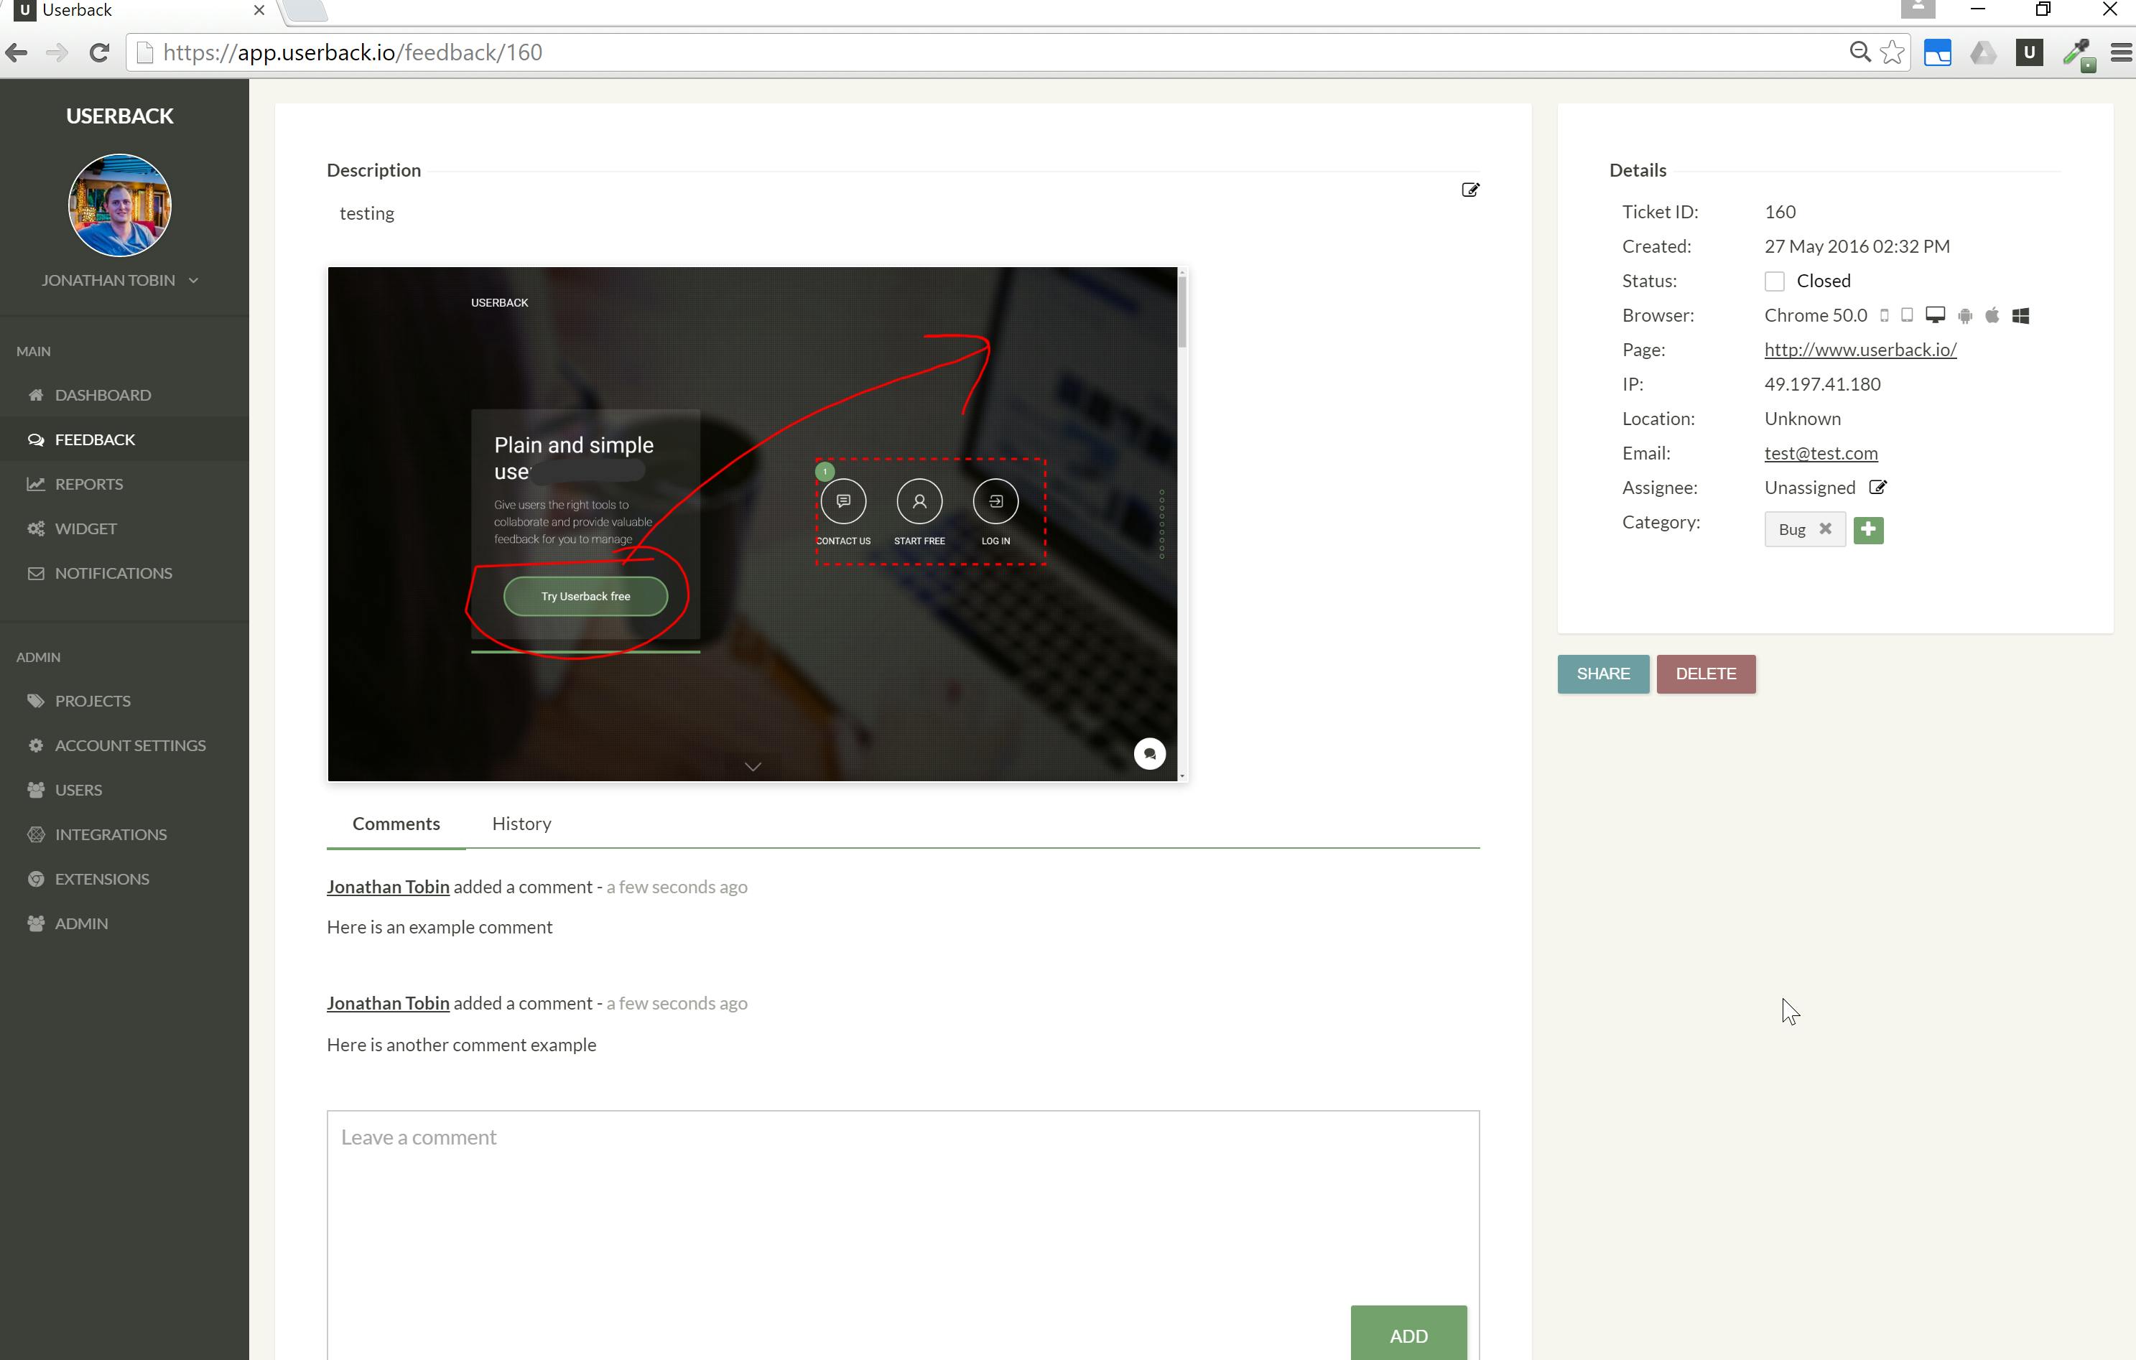Open Jonathan Tobin link above example comment
The width and height of the screenshot is (2136, 1360).
[x=388, y=887]
